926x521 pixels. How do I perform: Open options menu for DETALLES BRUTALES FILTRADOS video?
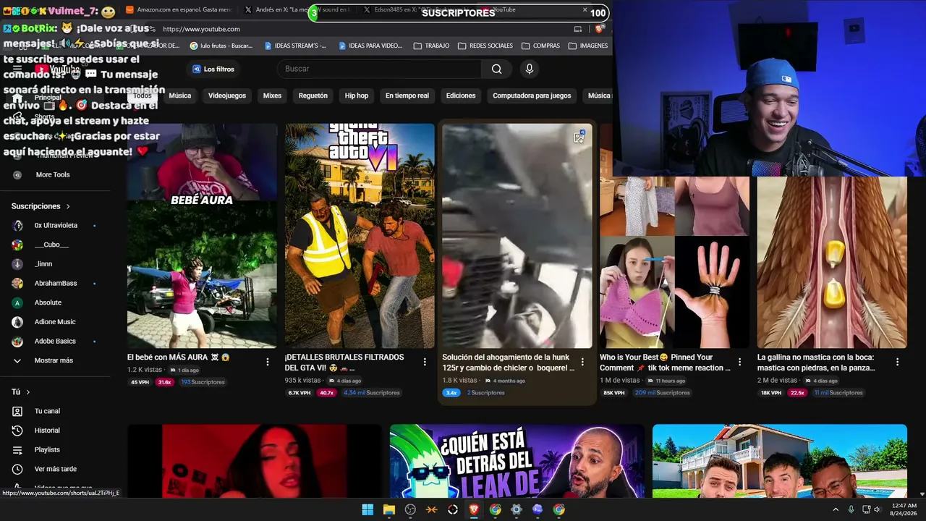pos(425,362)
